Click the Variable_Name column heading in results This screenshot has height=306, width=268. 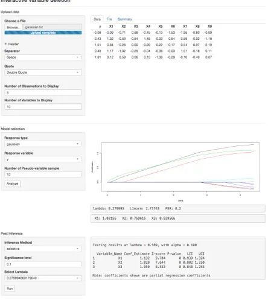coord(109,253)
